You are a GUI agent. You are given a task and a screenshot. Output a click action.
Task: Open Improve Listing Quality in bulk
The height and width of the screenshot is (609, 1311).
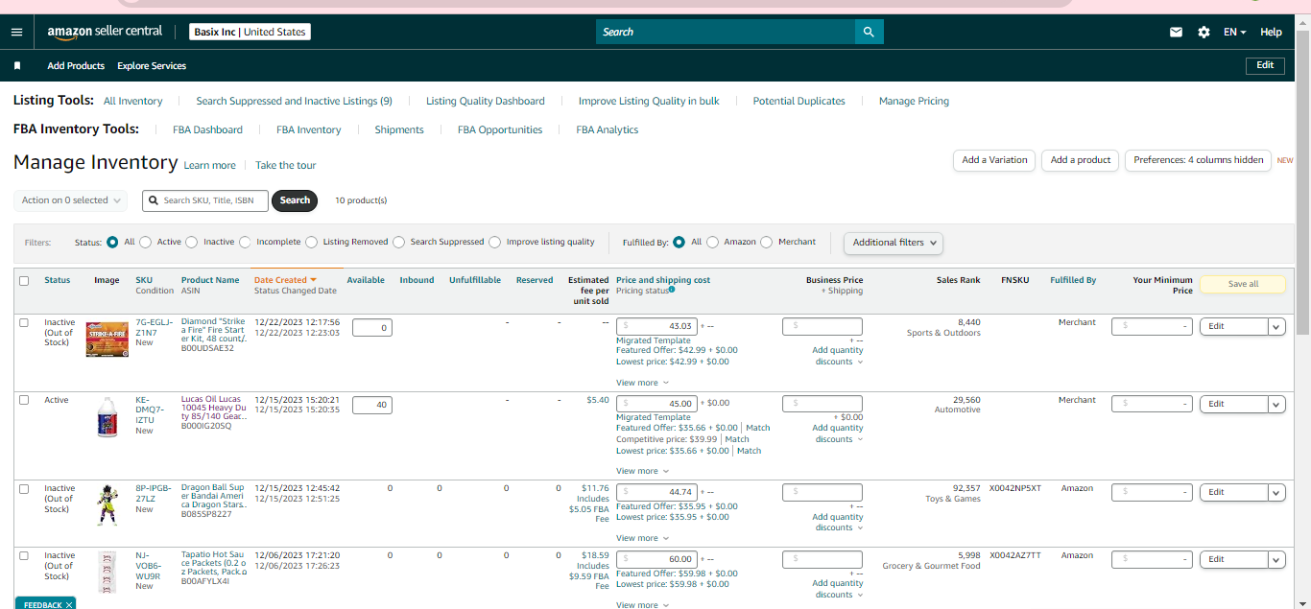tap(649, 101)
